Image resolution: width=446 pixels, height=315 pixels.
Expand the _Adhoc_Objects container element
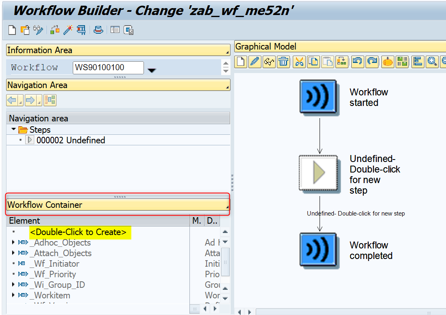pos(13,242)
